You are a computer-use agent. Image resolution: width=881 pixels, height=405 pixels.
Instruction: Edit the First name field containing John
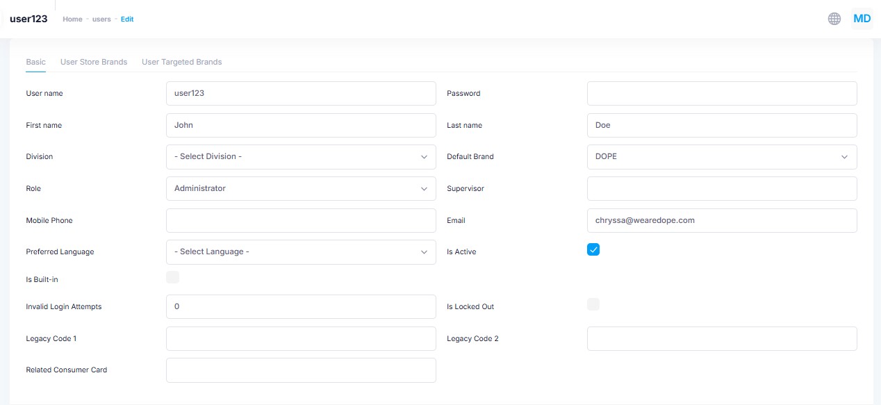pyautogui.click(x=301, y=126)
